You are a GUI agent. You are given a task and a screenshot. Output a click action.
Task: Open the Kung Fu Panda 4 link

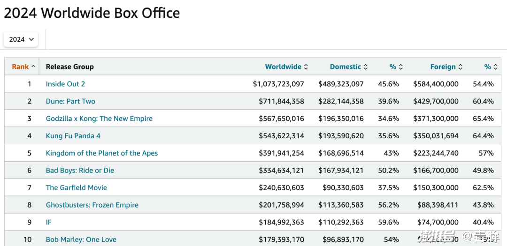coord(73,136)
